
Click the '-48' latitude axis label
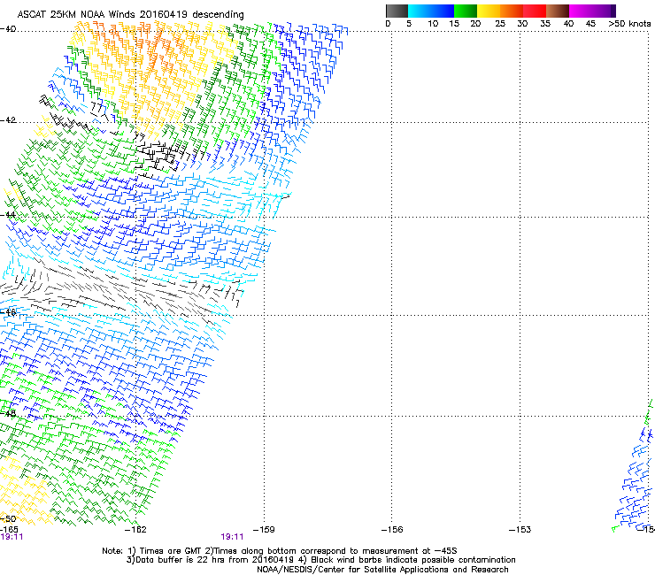(8, 413)
